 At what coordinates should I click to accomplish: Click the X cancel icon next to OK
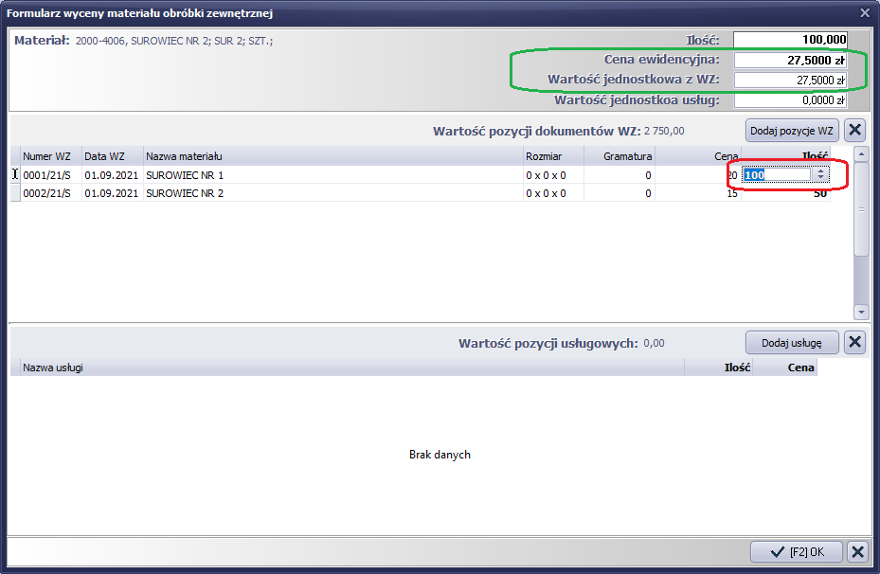[856, 552]
